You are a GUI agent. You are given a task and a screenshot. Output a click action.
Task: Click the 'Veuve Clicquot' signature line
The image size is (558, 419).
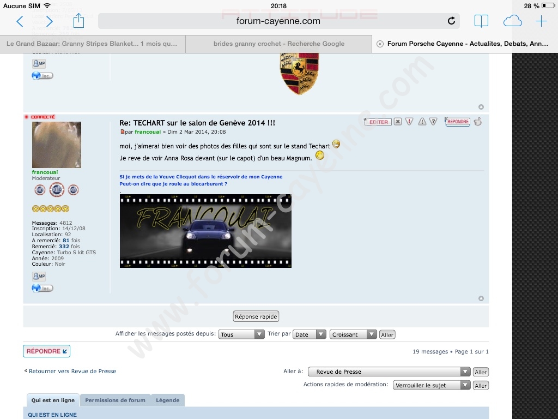coord(201,177)
